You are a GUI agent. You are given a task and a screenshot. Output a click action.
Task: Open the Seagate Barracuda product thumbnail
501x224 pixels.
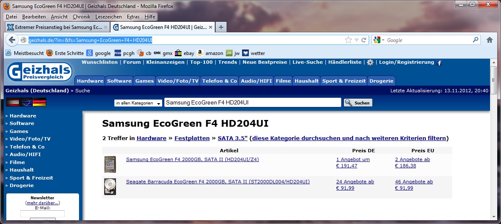pos(110,187)
